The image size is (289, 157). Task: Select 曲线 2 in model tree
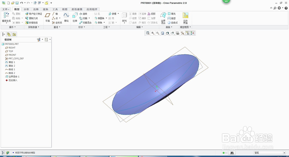tap(10, 73)
